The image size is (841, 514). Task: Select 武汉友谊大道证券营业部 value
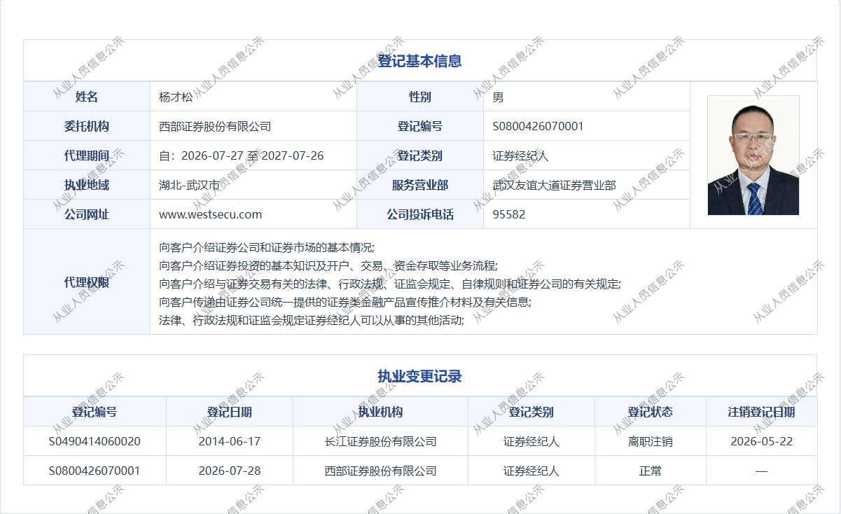(554, 186)
